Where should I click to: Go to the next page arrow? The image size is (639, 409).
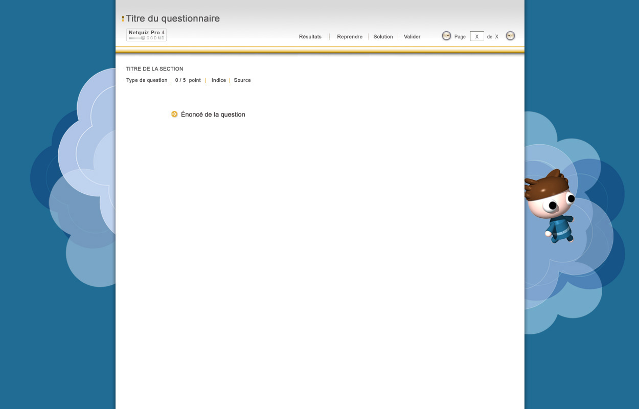click(x=510, y=36)
